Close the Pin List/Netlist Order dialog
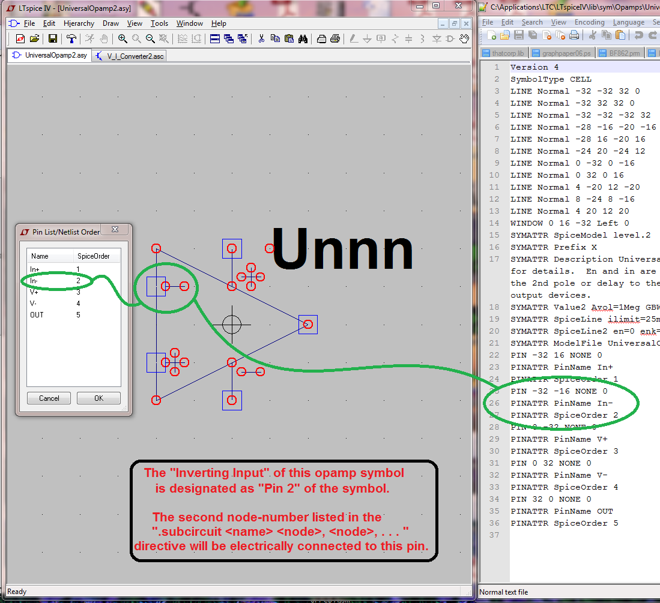Image resolution: width=660 pixels, height=603 pixels. pos(115,230)
